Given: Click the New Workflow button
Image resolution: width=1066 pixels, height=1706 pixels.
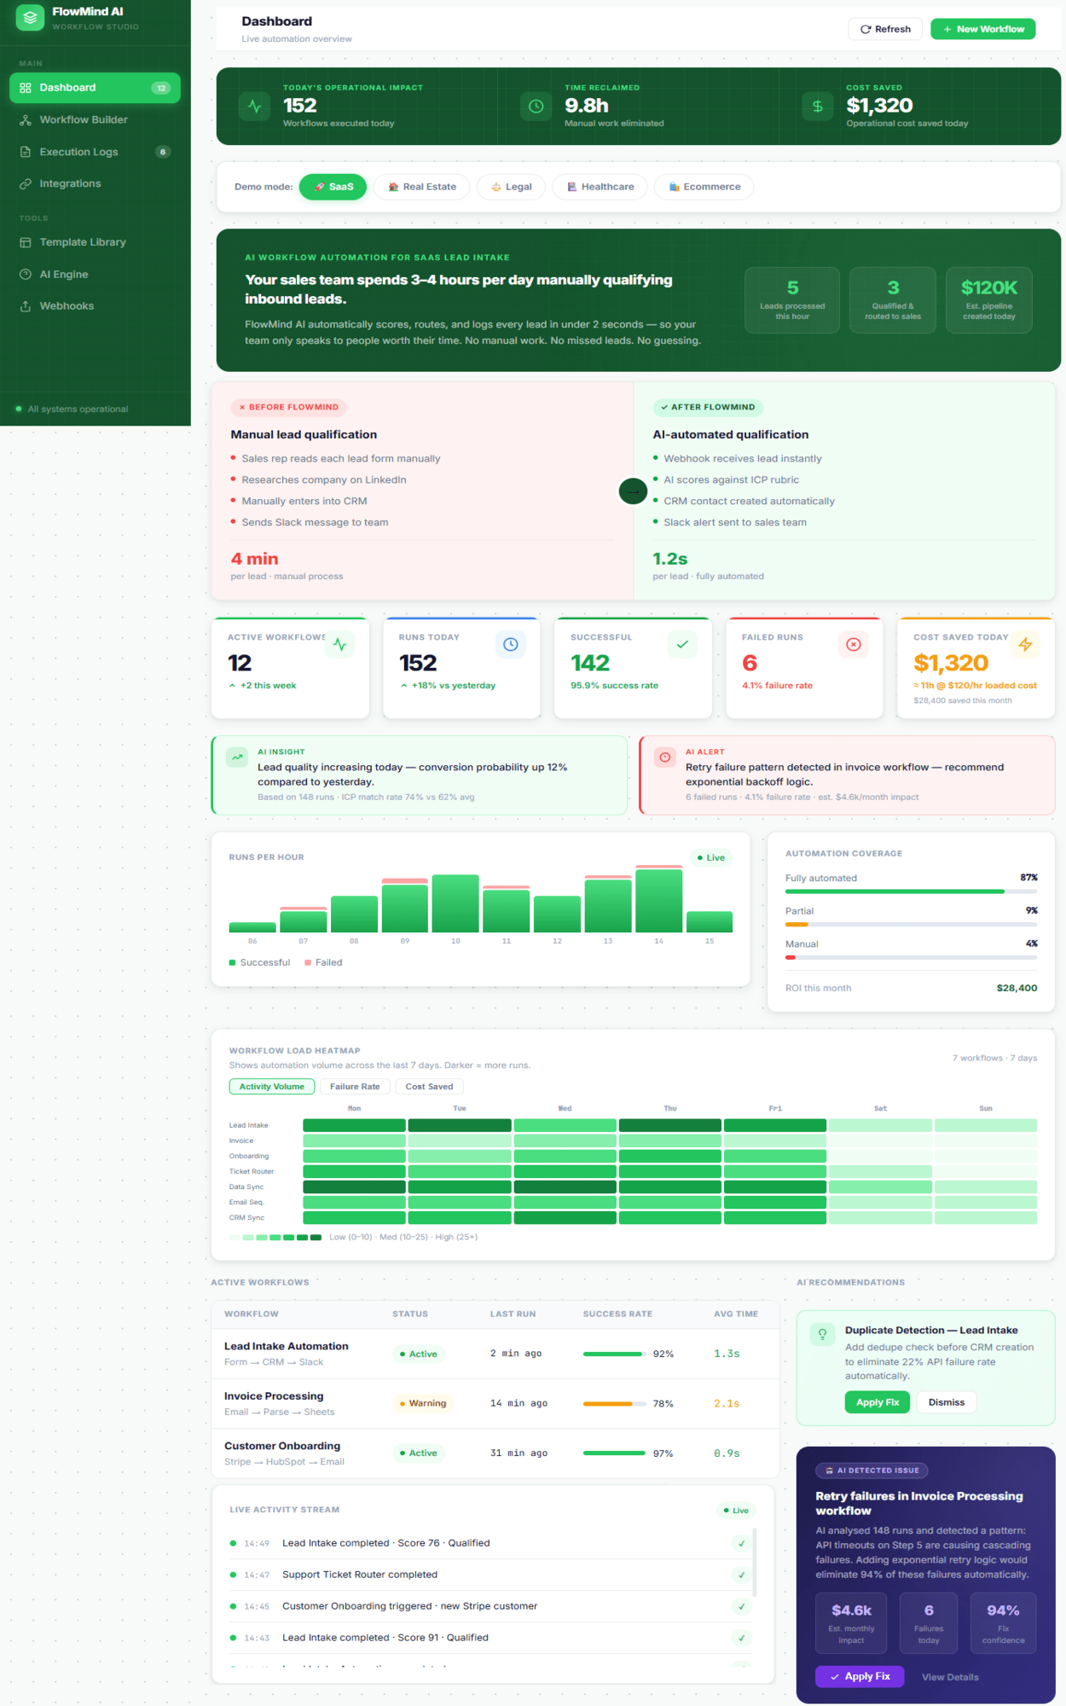Looking at the screenshot, I should (x=983, y=29).
